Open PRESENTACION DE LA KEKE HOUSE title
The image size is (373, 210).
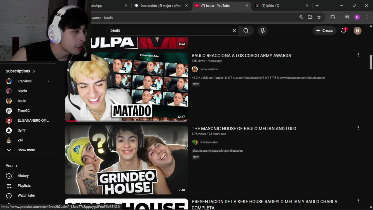pos(264,204)
